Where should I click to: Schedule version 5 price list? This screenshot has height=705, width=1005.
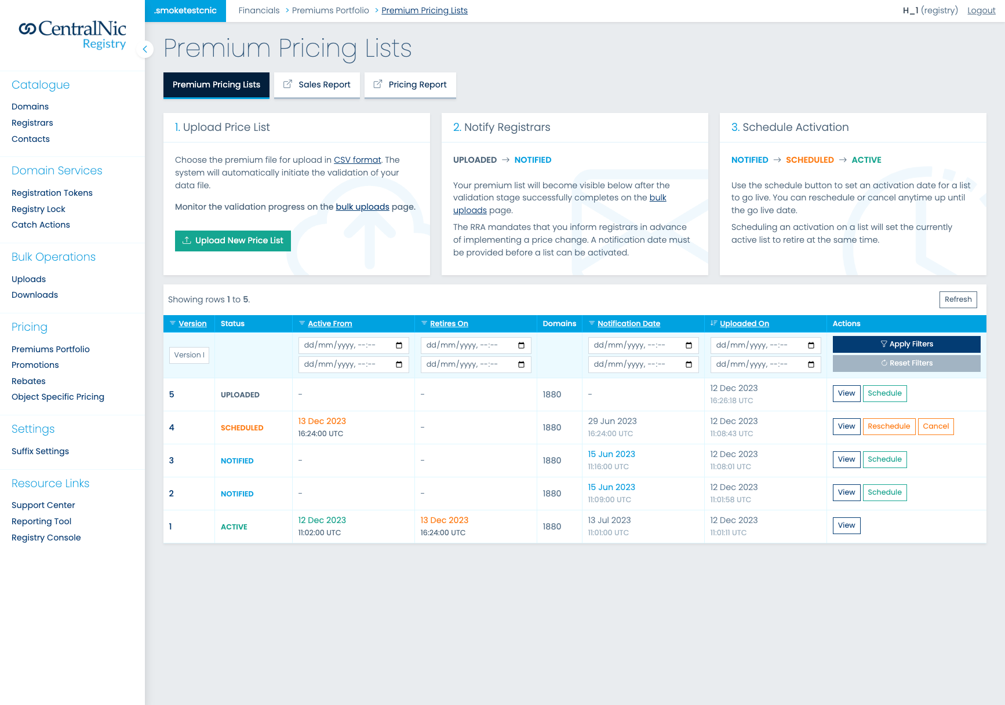pos(885,393)
